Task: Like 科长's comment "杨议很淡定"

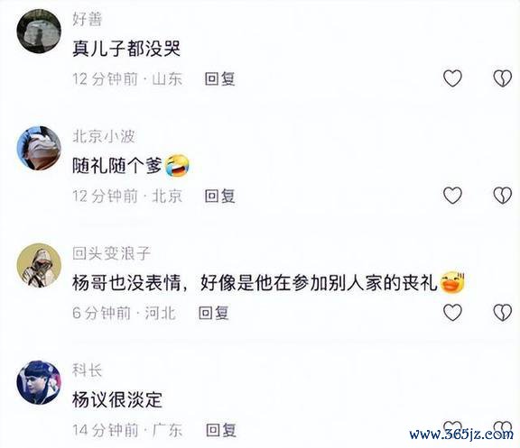Action: coord(452,427)
